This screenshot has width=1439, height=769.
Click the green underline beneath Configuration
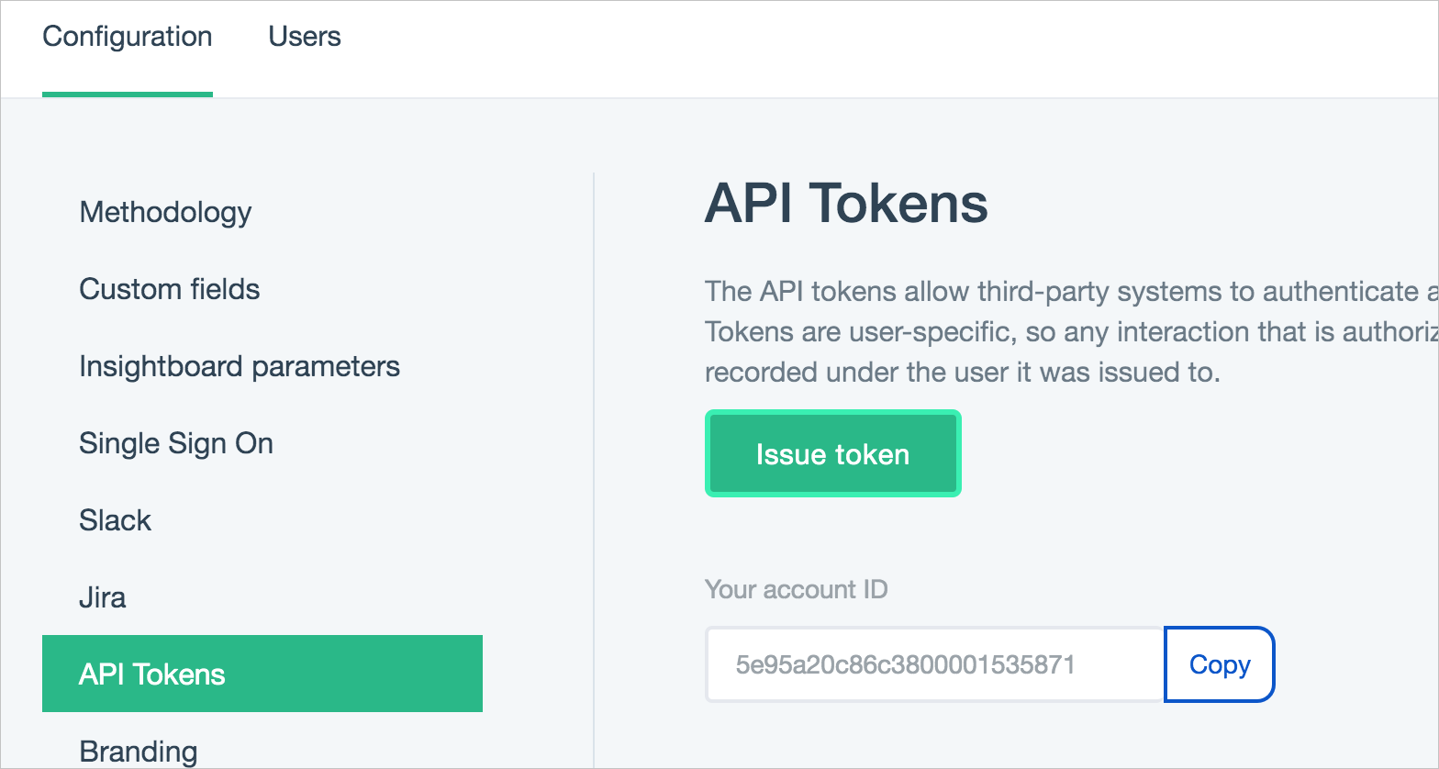coord(128,94)
